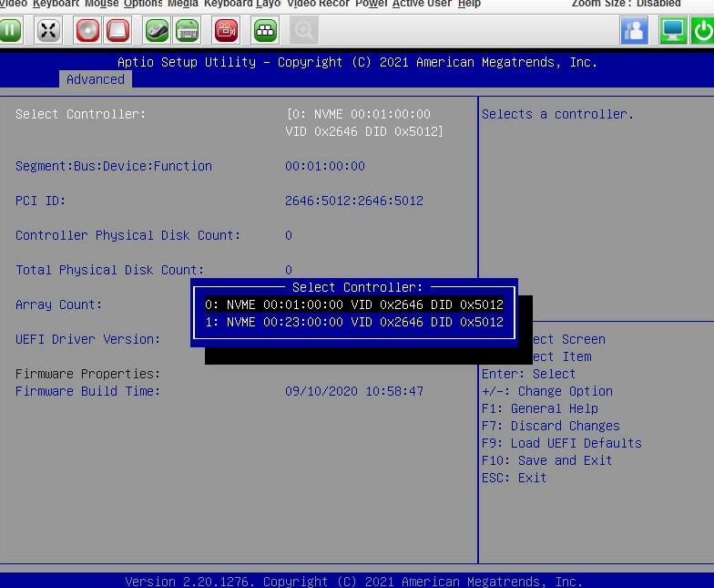Start the red video recording icon
Image resolution: width=714 pixels, height=588 pixels.
coord(226,31)
